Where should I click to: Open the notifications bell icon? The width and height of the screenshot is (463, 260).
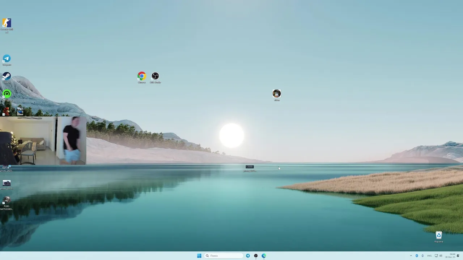coord(458,256)
